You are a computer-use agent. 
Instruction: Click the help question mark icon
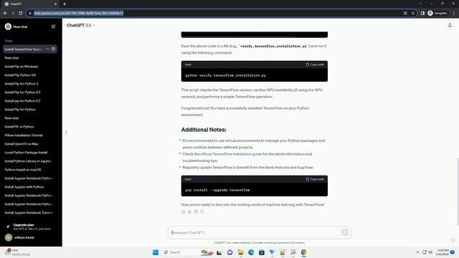453,240
